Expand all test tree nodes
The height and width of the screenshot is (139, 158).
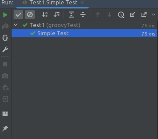[71, 15]
